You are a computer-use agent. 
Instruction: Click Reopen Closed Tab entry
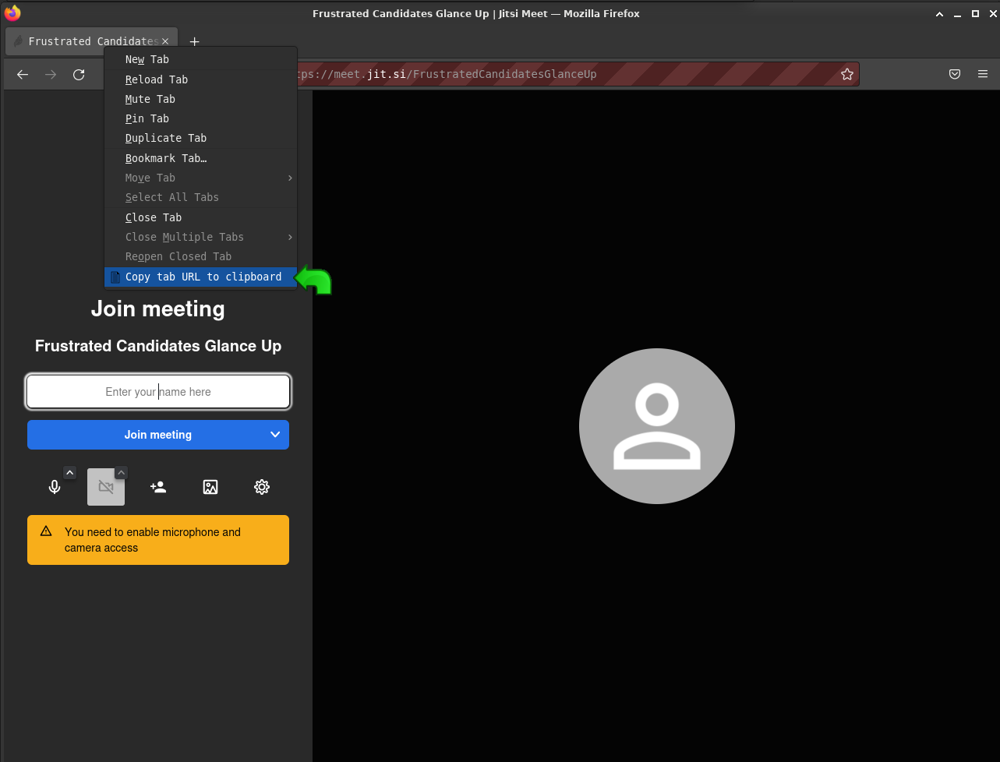point(200,256)
